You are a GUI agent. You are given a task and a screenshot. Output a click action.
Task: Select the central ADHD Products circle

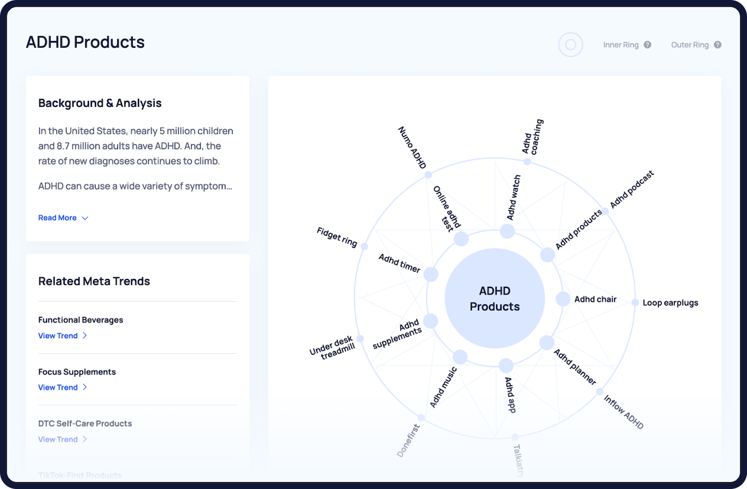495,299
